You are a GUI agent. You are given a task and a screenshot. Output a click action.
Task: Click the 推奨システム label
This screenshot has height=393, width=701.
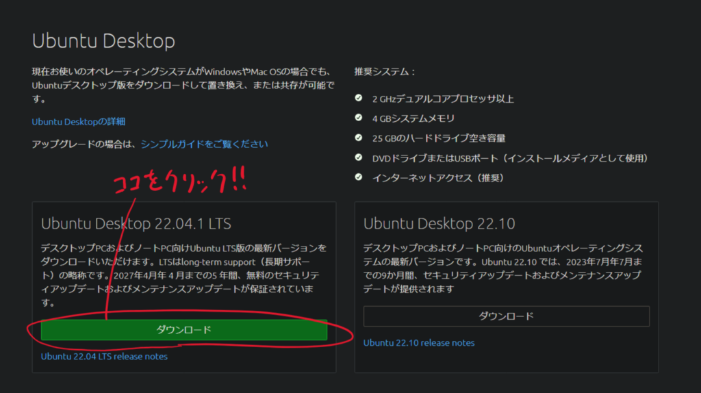pos(385,72)
